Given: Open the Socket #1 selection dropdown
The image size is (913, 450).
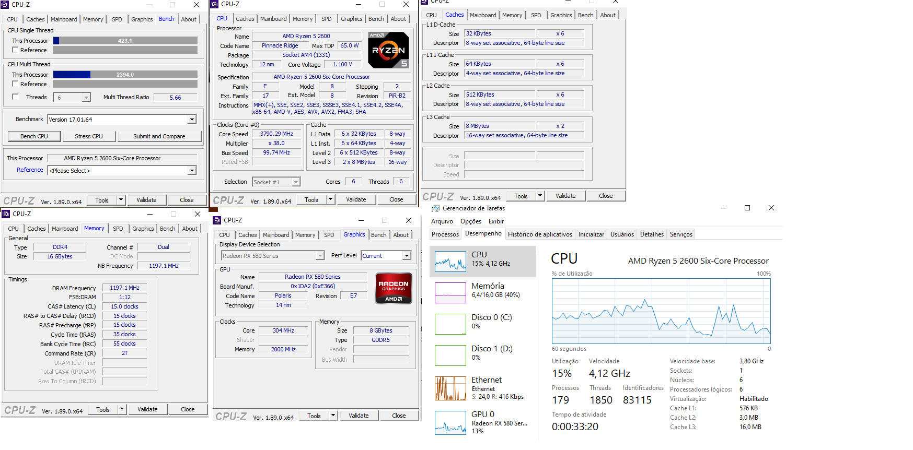Looking at the screenshot, I should (x=296, y=182).
